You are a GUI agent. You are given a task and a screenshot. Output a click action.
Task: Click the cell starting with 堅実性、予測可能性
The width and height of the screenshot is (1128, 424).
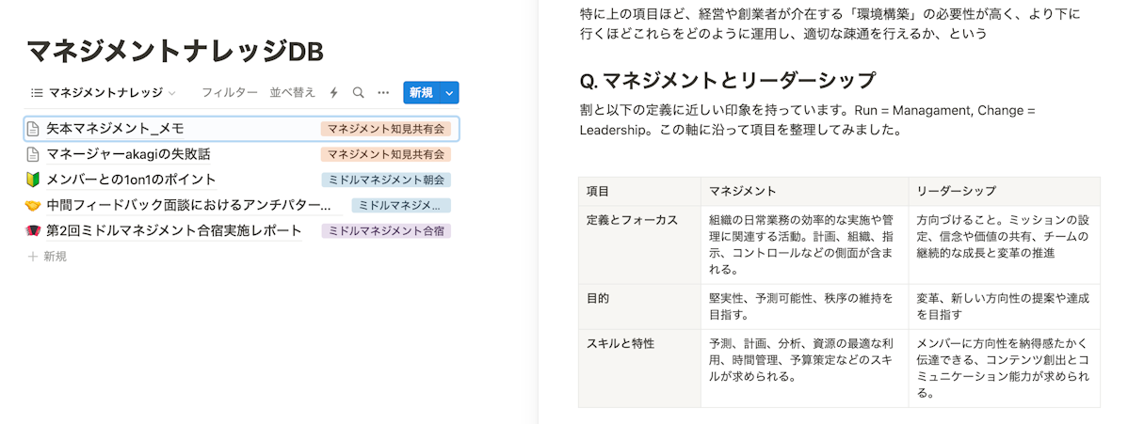805,306
